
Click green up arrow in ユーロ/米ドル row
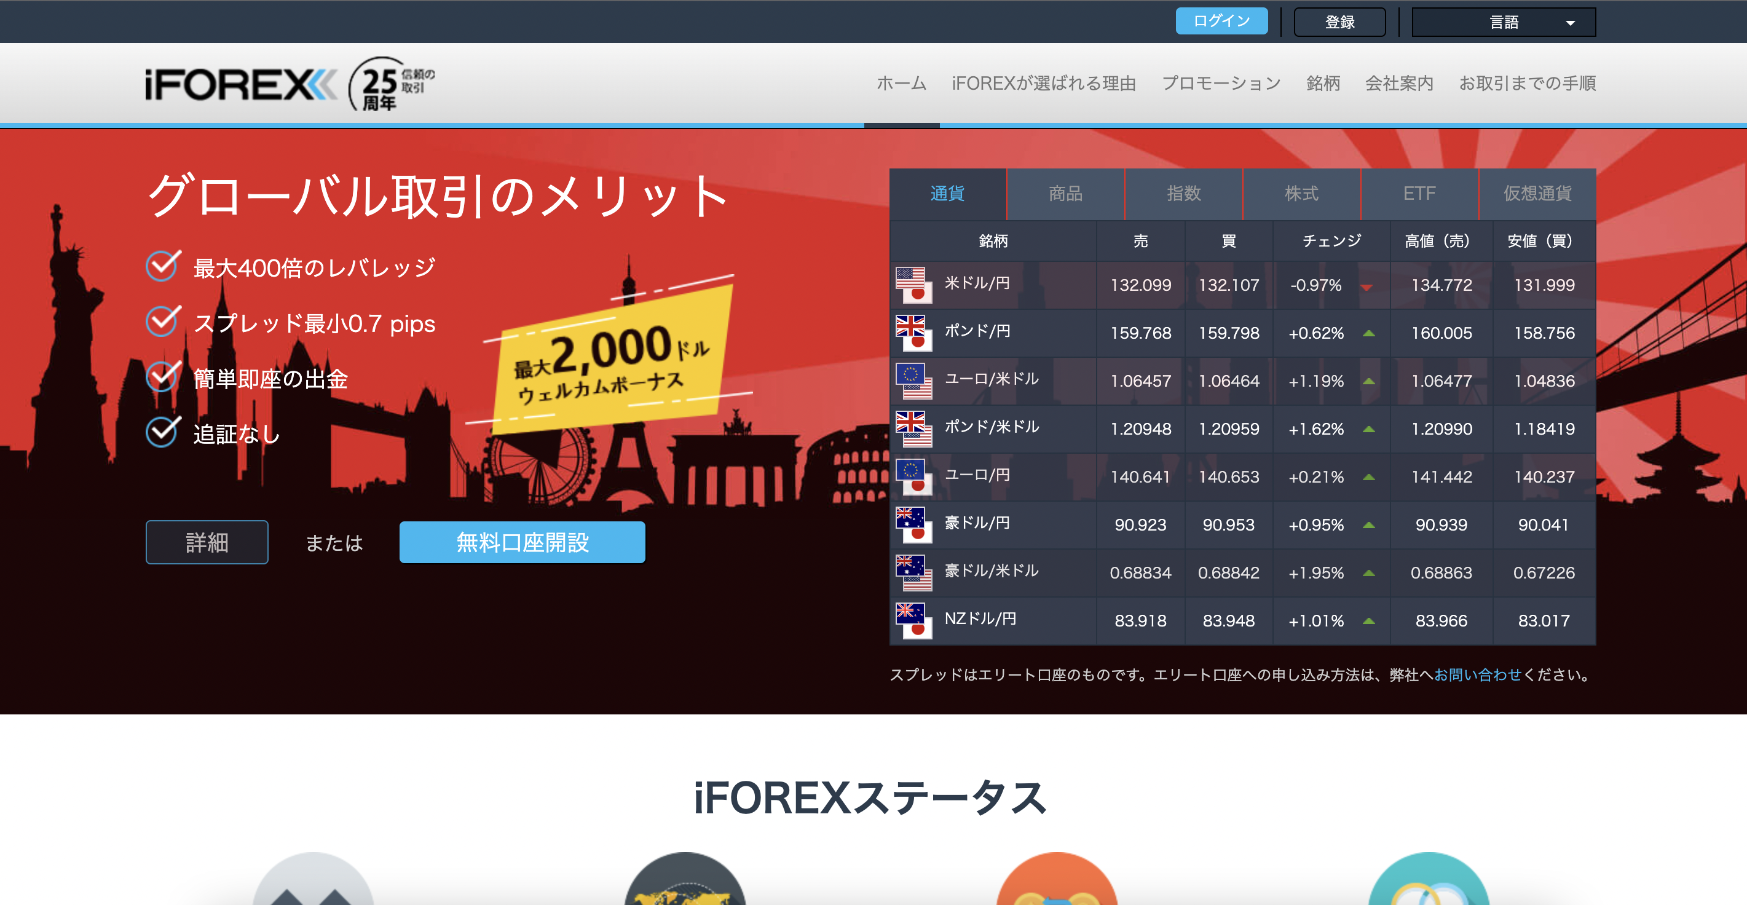1368,381
